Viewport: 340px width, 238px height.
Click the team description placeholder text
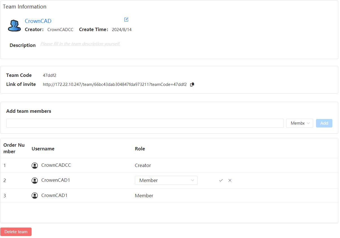click(x=80, y=44)
